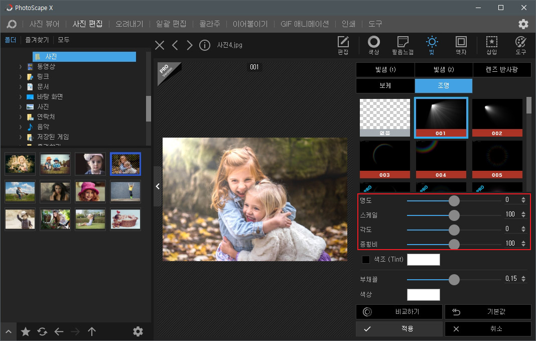
Task: Select lighting preset 002
Action: click(x=497, y=118)
